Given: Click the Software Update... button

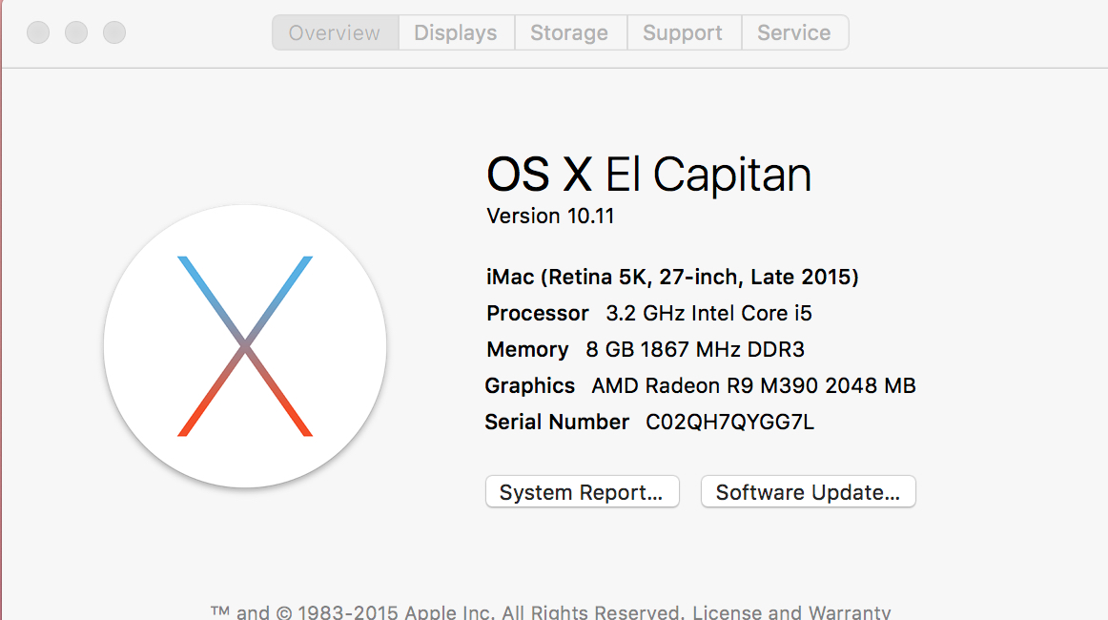Looking at the screenshot, I should pyautogui.click(x=809, y=491).
